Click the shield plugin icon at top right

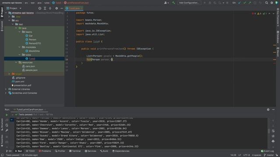pyautogui.click(x=277, y=3)
